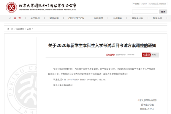Open the 毕业事宜 navigation item
171x114 pixels.
[x=117, y=18]
